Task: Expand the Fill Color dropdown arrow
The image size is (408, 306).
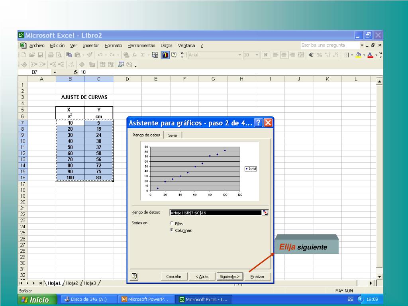Action: coord(364,55)
